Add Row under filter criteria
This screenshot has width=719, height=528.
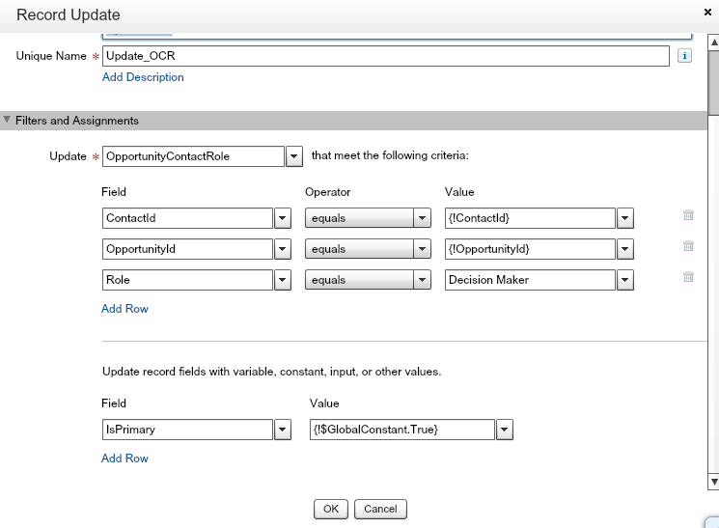[124, 309]
